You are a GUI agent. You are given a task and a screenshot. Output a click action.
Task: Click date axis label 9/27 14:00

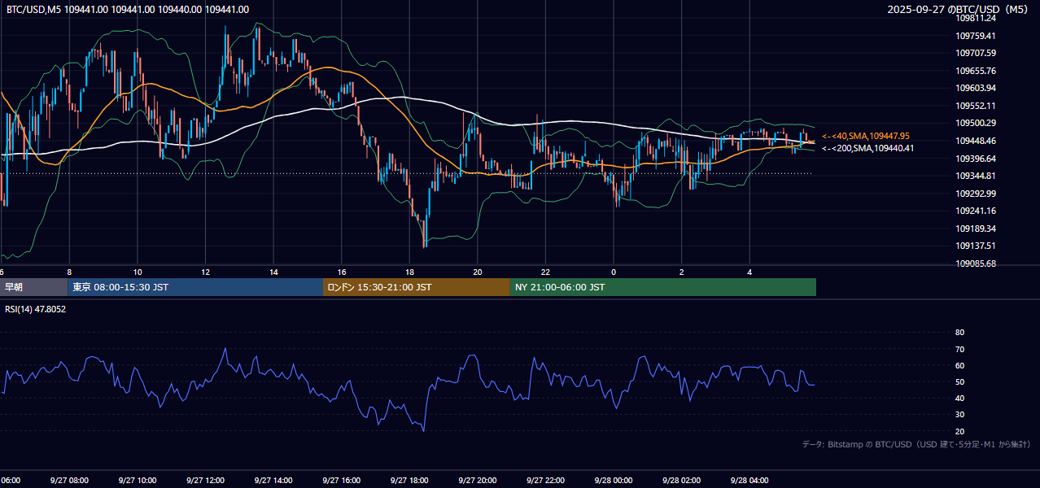273,481
